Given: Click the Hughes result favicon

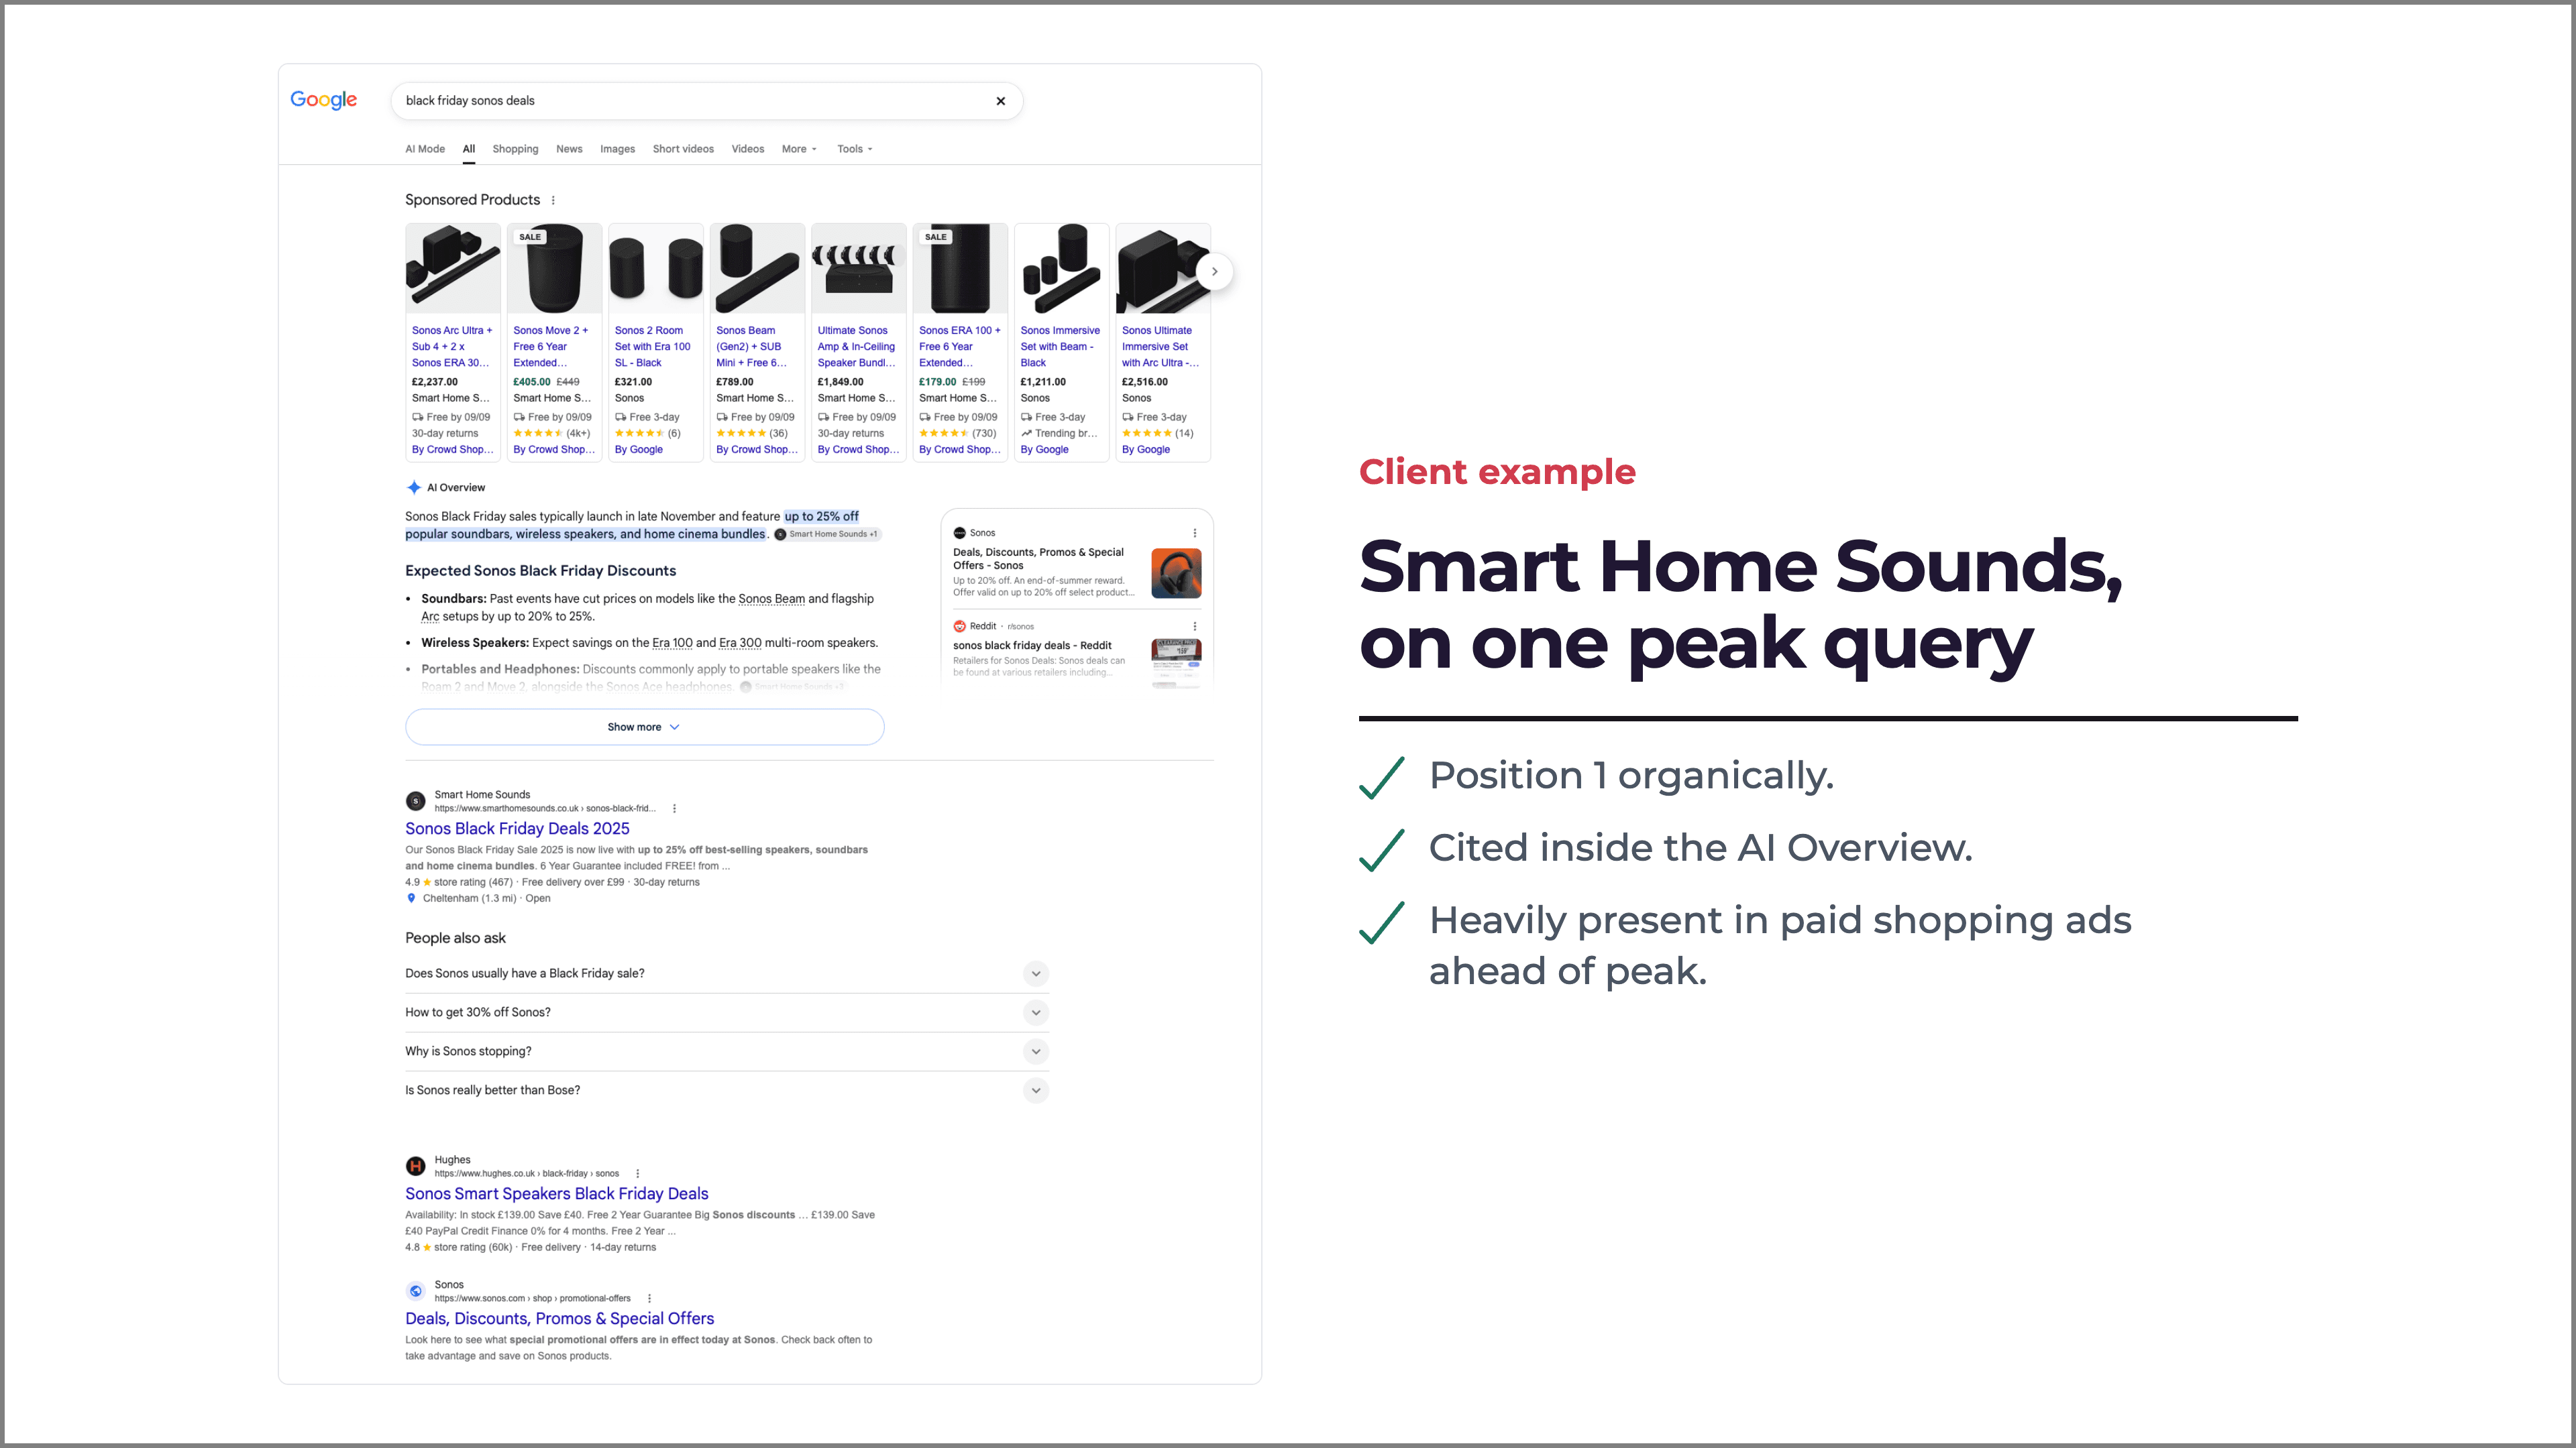Looking at the screenshot, I should coord(415,1166).
